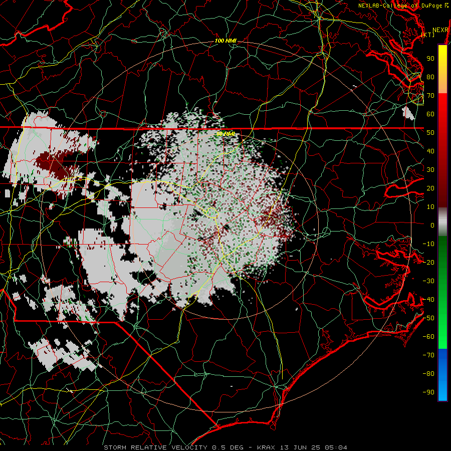Screen dimensions: 451x451
Task: Select the -30 knot scale value
Action: [428, 281]
